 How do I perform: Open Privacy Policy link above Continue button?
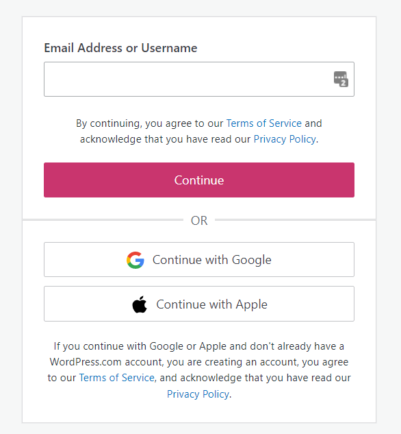click(285, 139)
